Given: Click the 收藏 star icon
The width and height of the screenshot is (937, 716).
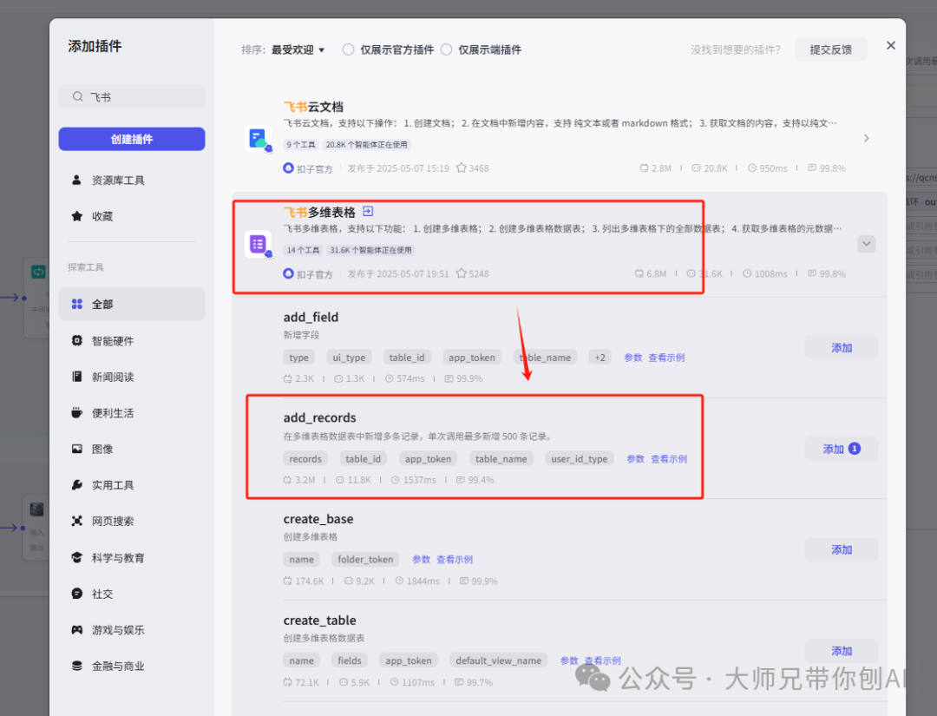Looking at the screenshot, I should [76, 216].
